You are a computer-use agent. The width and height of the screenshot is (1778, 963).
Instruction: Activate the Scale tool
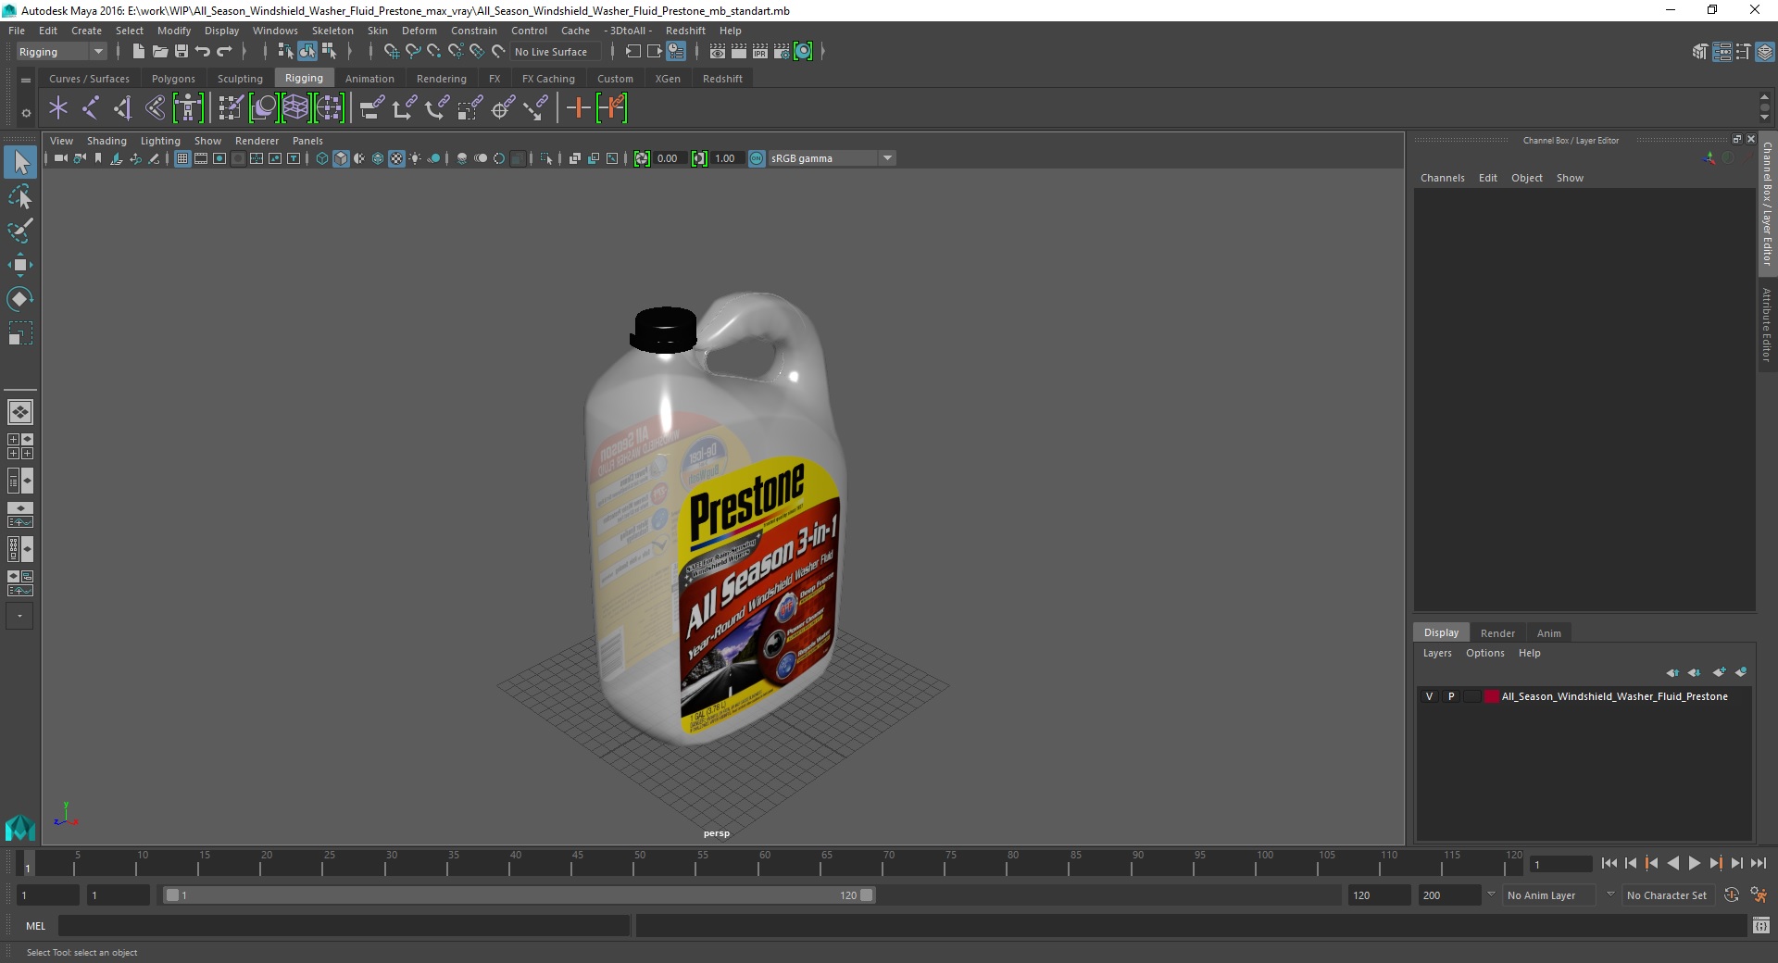(x=20, y=332)
